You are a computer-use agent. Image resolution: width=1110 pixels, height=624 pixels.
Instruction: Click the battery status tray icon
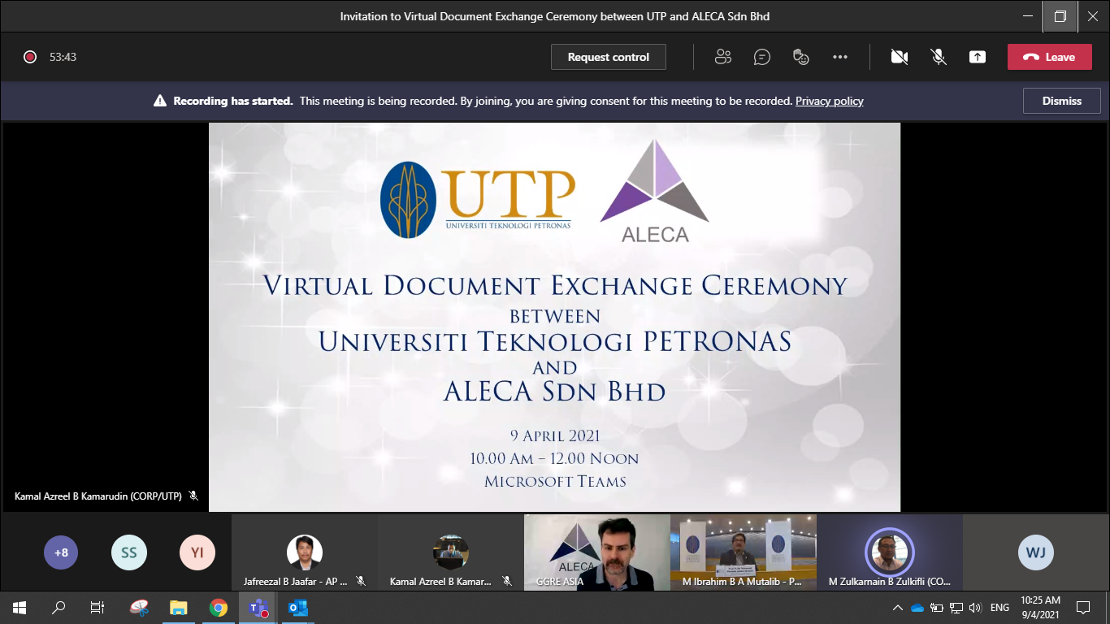pyautogui.click(x=937, y=608)
